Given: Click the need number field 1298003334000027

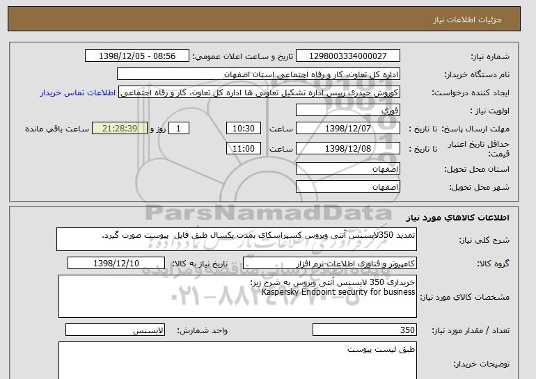Looking at the screenshot, I should [347, 56].
